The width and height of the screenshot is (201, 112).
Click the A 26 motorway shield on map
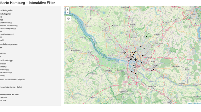click(97, 59)
